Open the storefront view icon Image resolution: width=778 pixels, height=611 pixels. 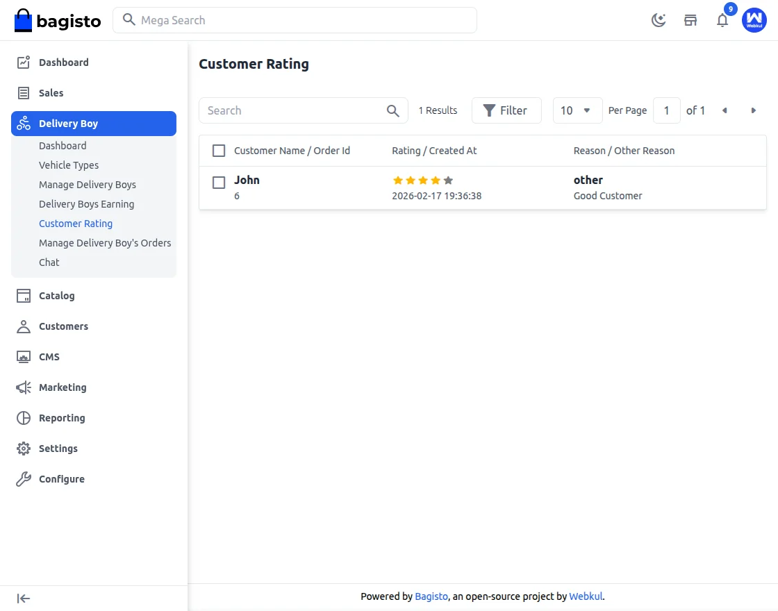pyautogui.click(x=690, y=20)
